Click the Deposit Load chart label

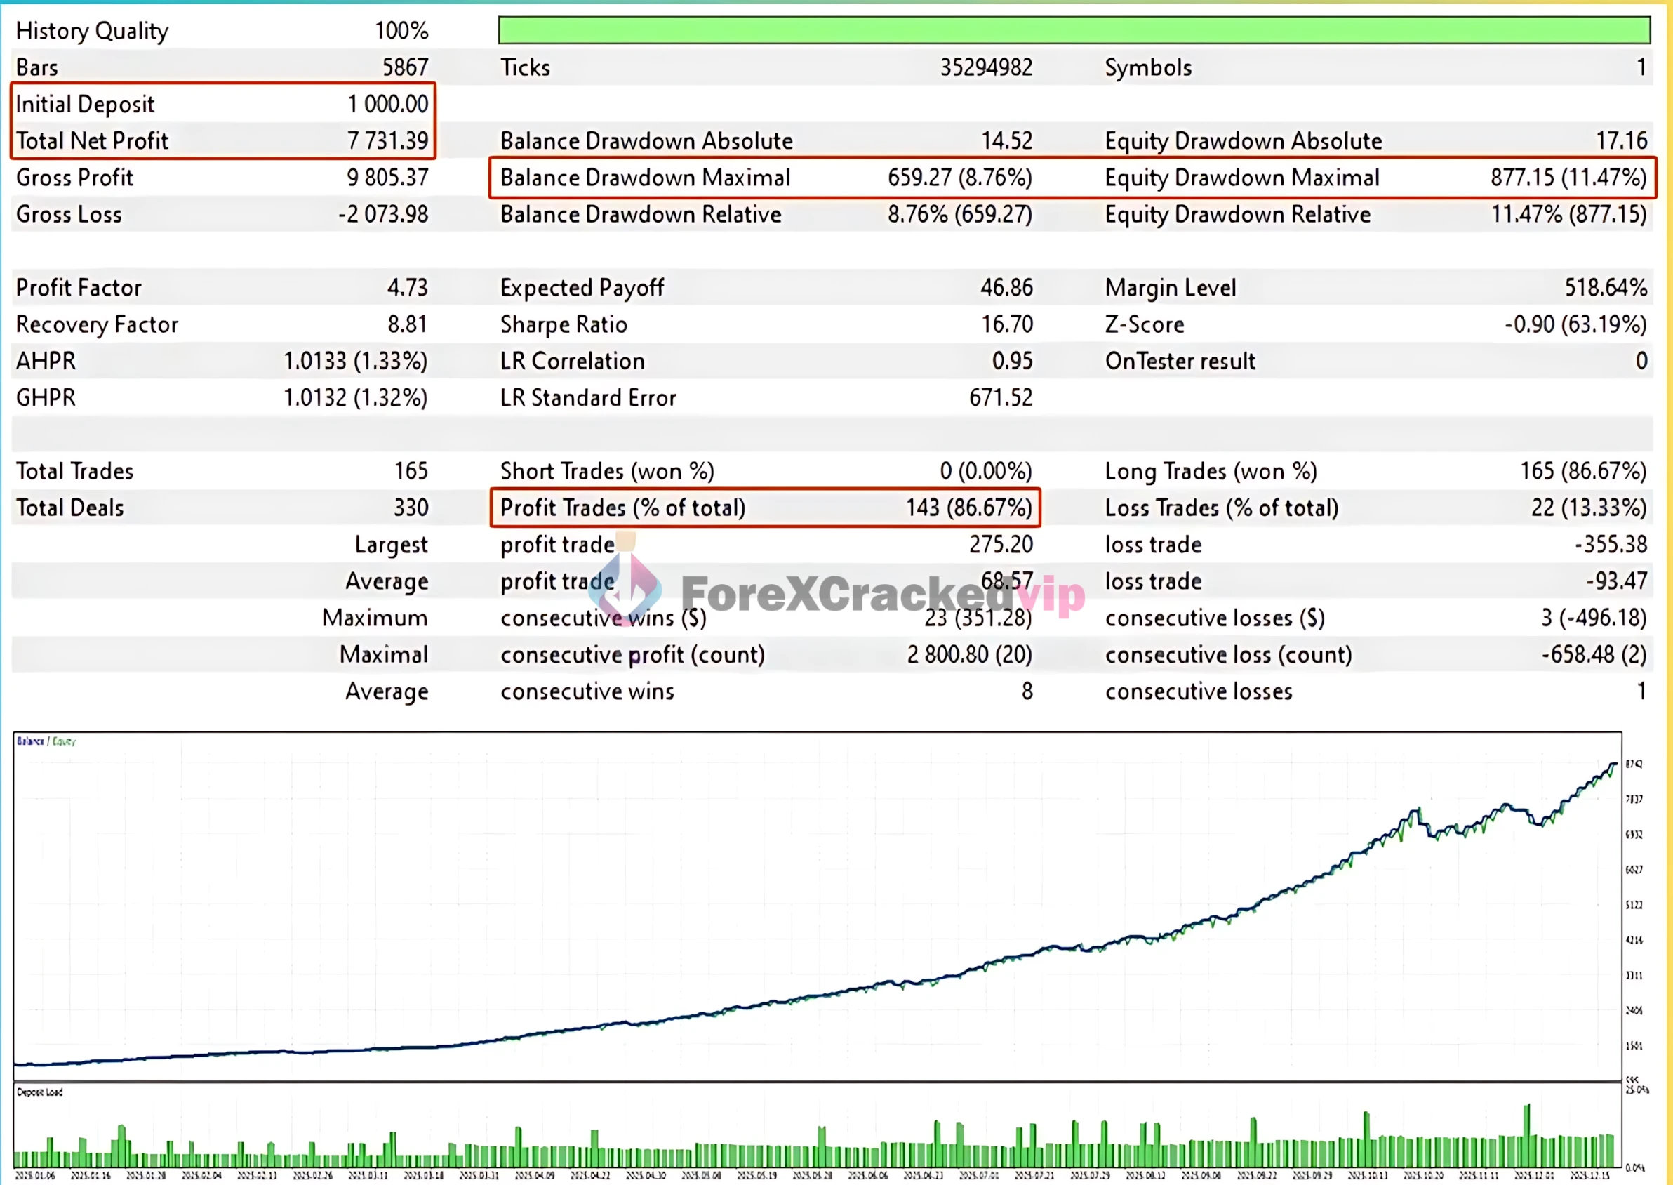pos(39,1092)
